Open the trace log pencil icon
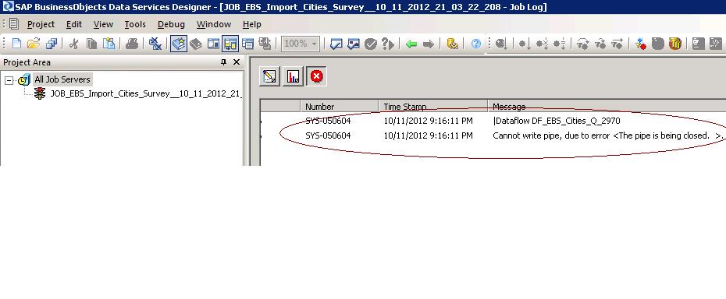This screenshot has width=726, height=299. click(269, 76)
